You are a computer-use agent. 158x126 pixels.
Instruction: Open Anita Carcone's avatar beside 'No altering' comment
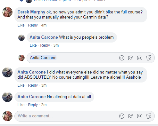[x=7, y=97]
